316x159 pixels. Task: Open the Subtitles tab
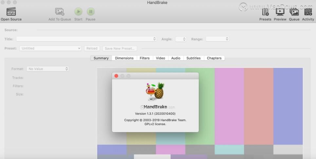[x=194, y=58]
